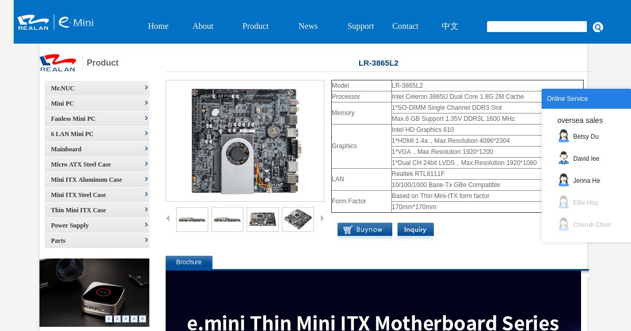Expand the Fanless Mini PC arrow
Image resolution: width=631 pixels, height=331 pixels.
(x=146, y=118)
